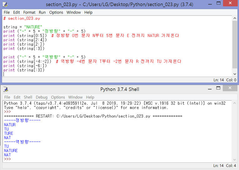The image size is (239, 170).
Task: Open Help menu in Python Shell window
Action: [90, 97]
